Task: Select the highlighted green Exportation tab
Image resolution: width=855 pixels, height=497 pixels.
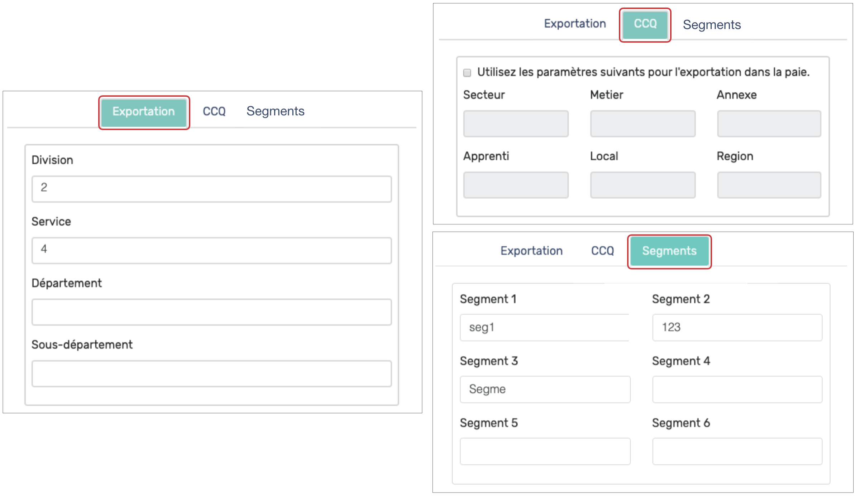Action: pyautogui.click(x=144, y=112)
